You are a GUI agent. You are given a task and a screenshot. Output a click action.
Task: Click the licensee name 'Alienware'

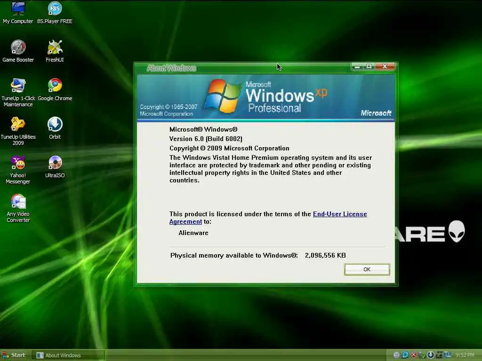pyautogui.click(x=193, y=233)
